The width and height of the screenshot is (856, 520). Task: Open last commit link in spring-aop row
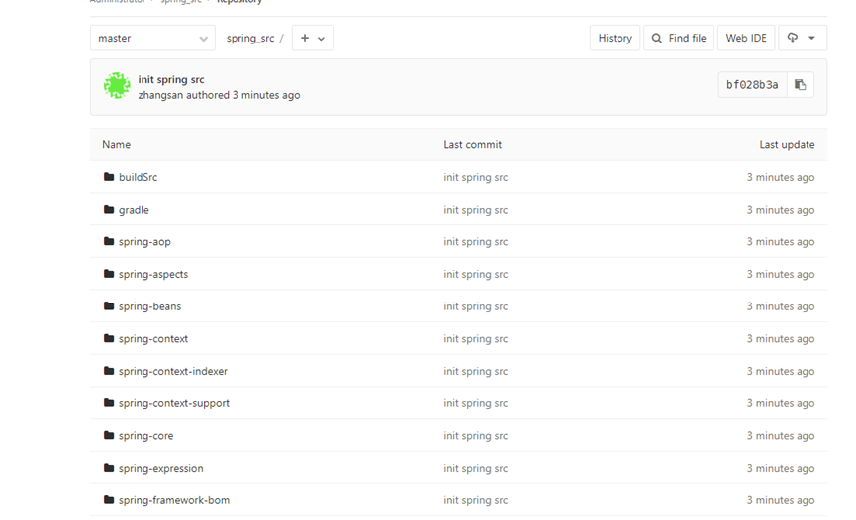click(x=475, y=242)
